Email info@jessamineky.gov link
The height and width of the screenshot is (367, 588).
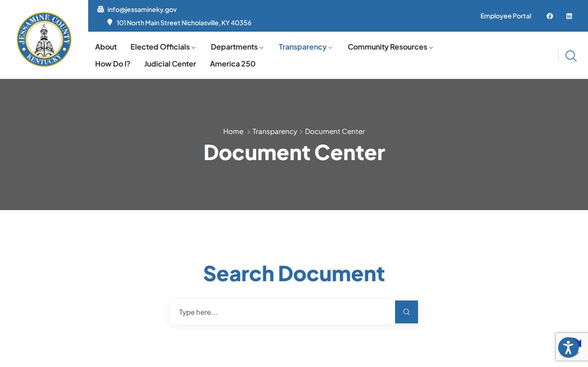(x=142, y=9)
